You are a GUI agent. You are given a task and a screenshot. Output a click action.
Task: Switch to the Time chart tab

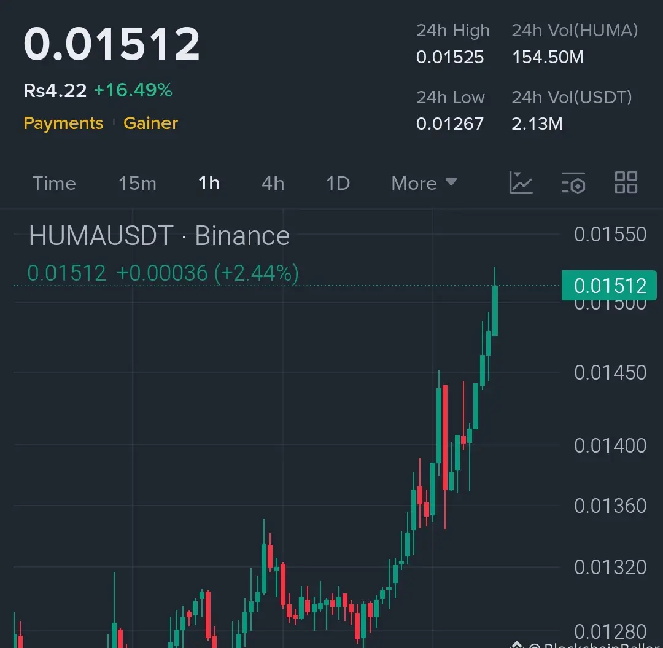54,184
